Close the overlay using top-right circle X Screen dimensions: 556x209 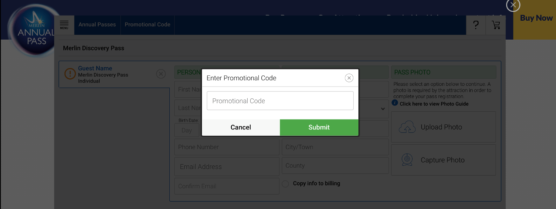[x=513, y=5]
